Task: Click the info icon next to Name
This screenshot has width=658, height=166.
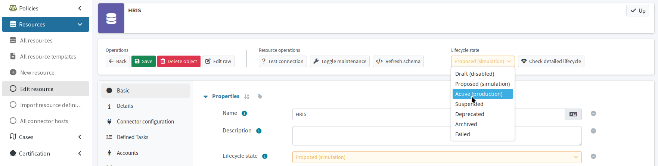Action: coord(244,113)
